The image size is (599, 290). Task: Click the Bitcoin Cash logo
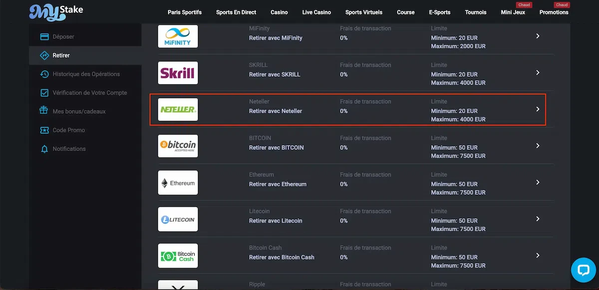click(x=178, y=256)
